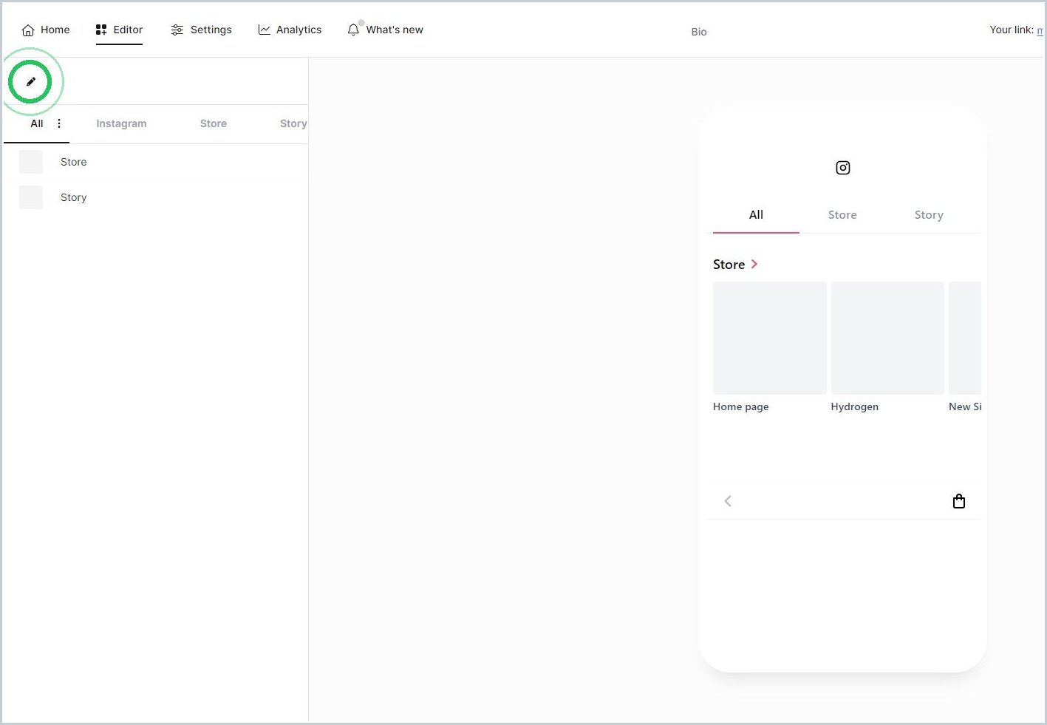Select the Story row in the list
Viewport: 1047px width, 725px height.
(x=156, y=197)
